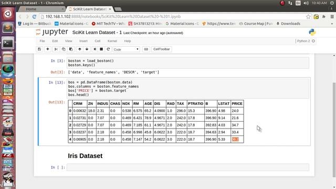Paste cells below toolbar icon
The image size is (336, 189).
(x=71, y=49)
